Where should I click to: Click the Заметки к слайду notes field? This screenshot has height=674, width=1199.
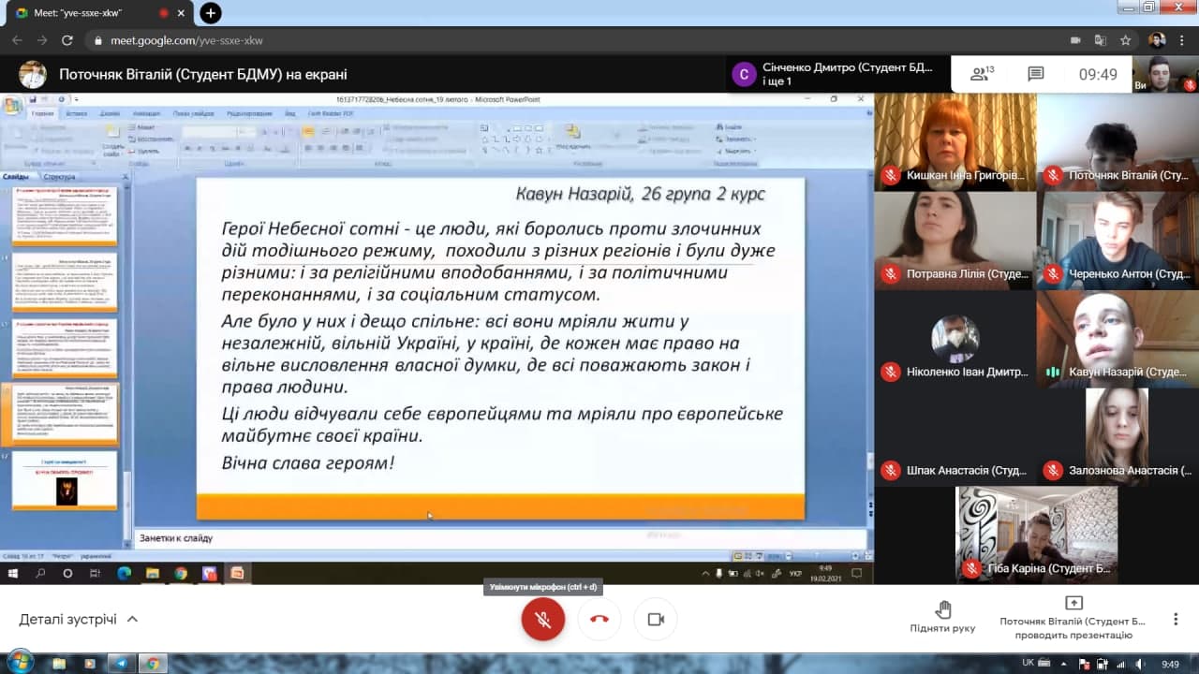pos(501,538)
